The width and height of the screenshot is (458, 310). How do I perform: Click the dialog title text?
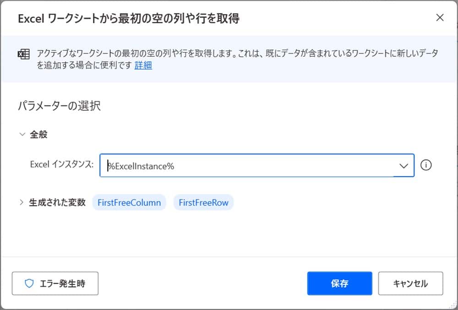pyautogui.click(x=129, y=18)
